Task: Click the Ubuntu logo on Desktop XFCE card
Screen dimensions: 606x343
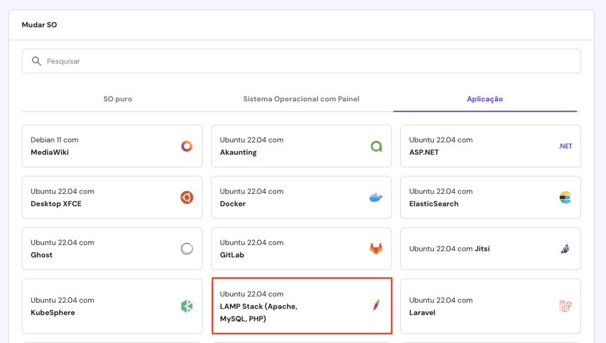Action: pyautogui.click(x=186, y=197)
